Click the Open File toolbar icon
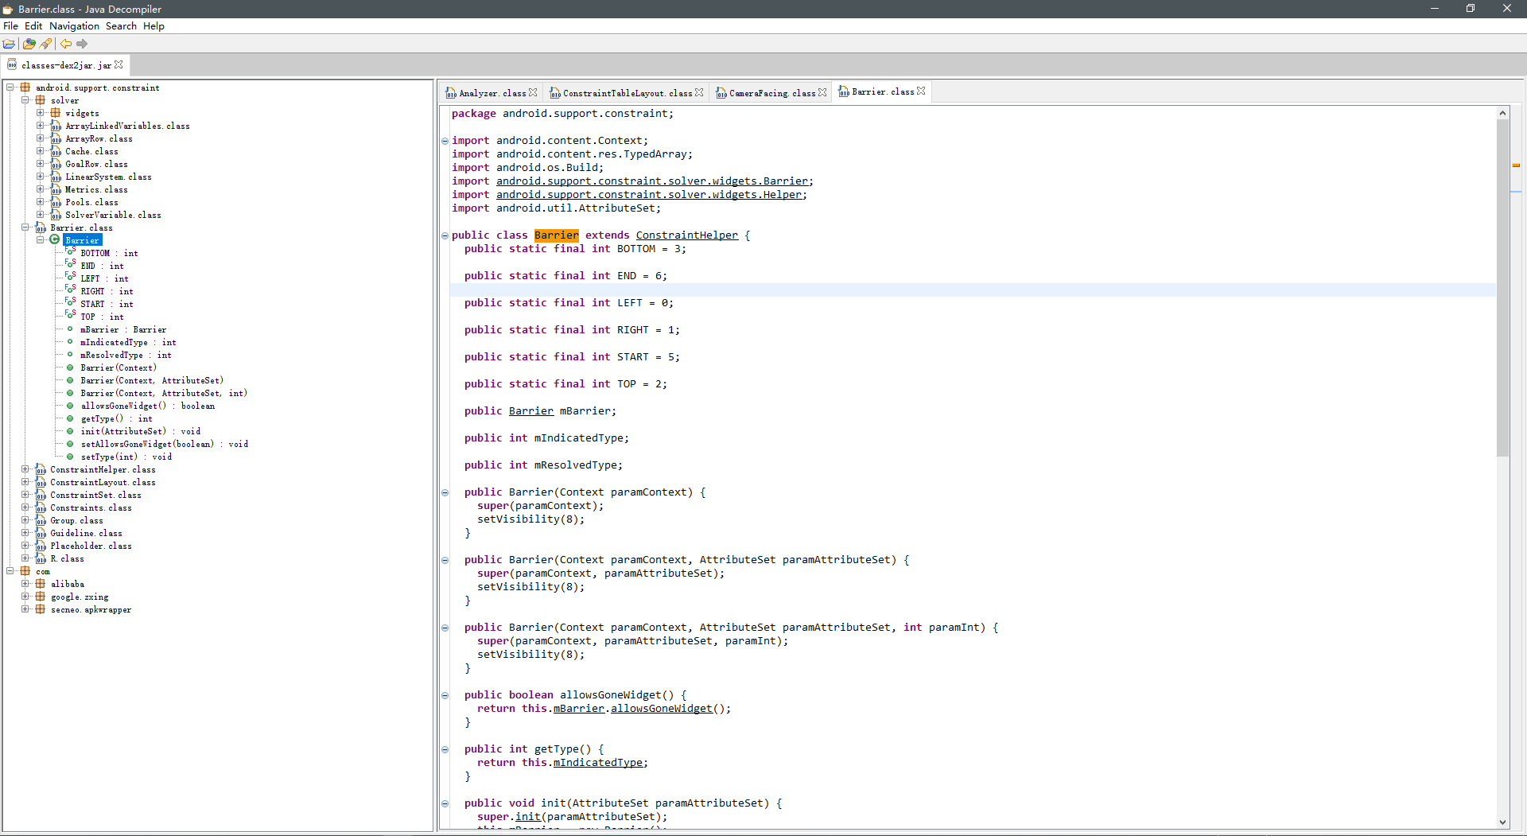The image size is (1527, 836). [9, 44]
